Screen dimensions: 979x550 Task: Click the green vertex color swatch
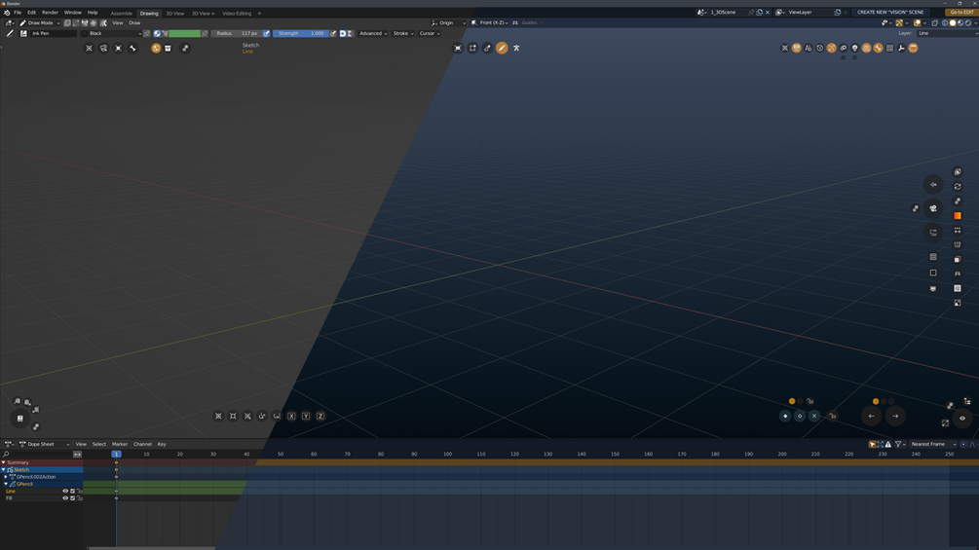click(x=185, y=34)
